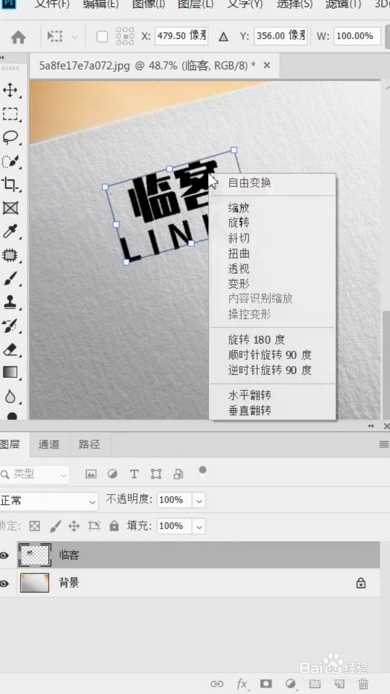Click the 临客 layer thumbnail
Screen dimensions: 390x694
point(35,555)
